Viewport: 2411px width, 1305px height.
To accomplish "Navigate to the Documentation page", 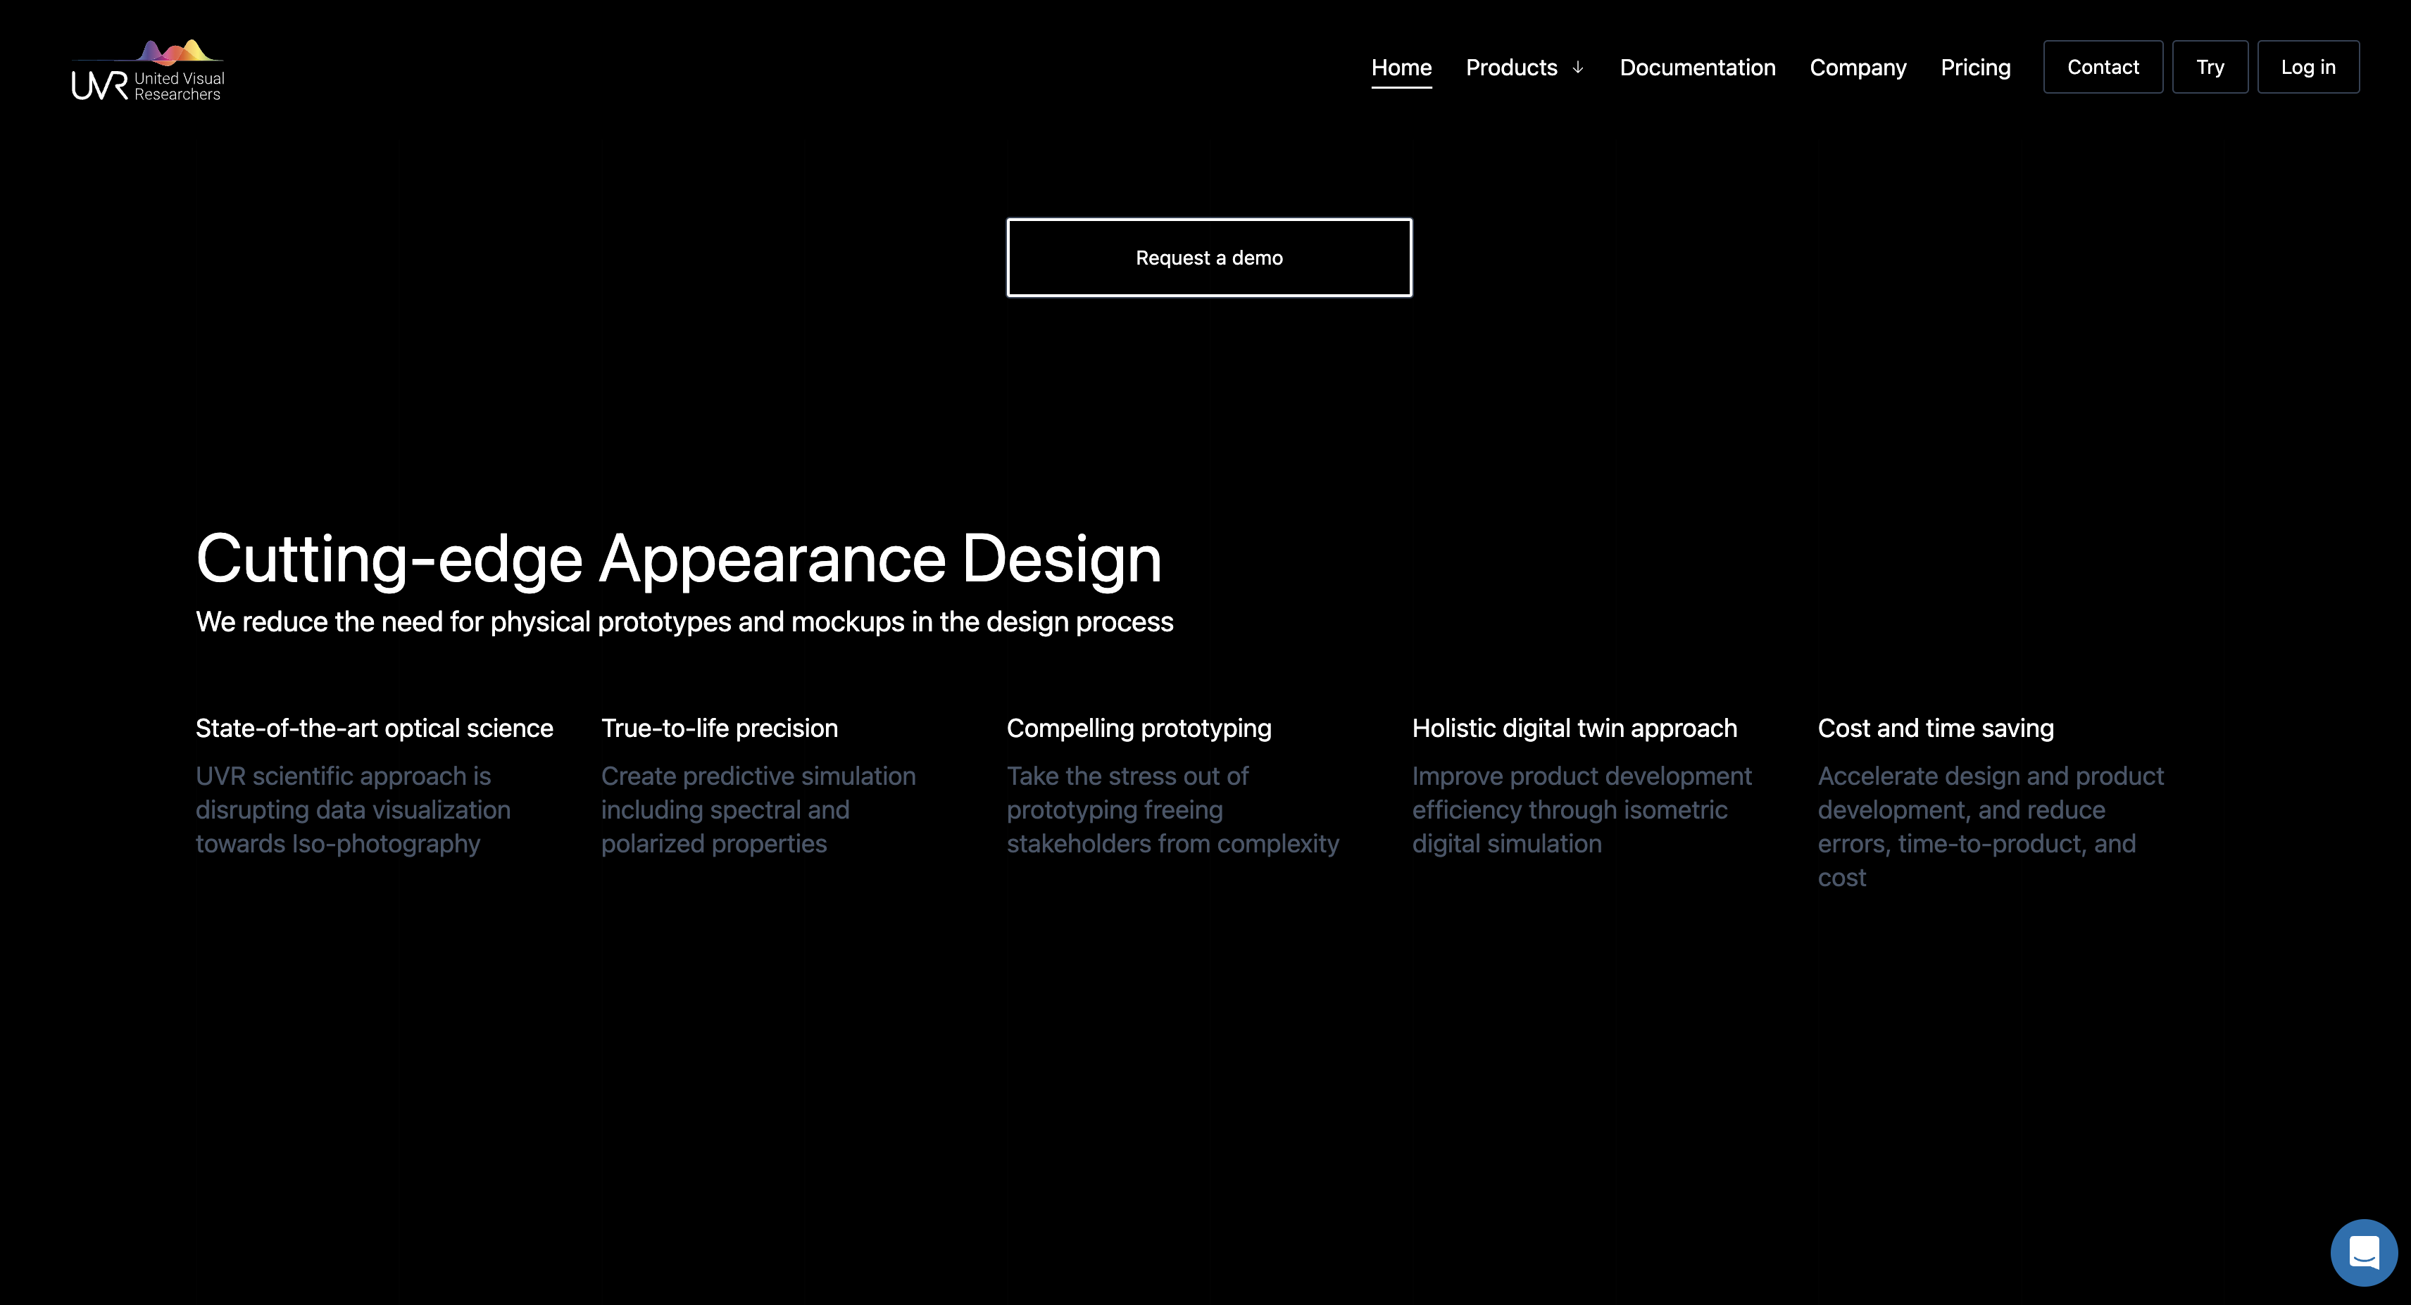I will click(x=1697, y=68).
